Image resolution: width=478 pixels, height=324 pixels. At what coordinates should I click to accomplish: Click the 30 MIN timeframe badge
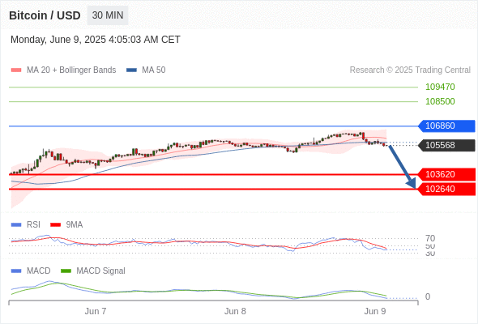coord(108,15)
